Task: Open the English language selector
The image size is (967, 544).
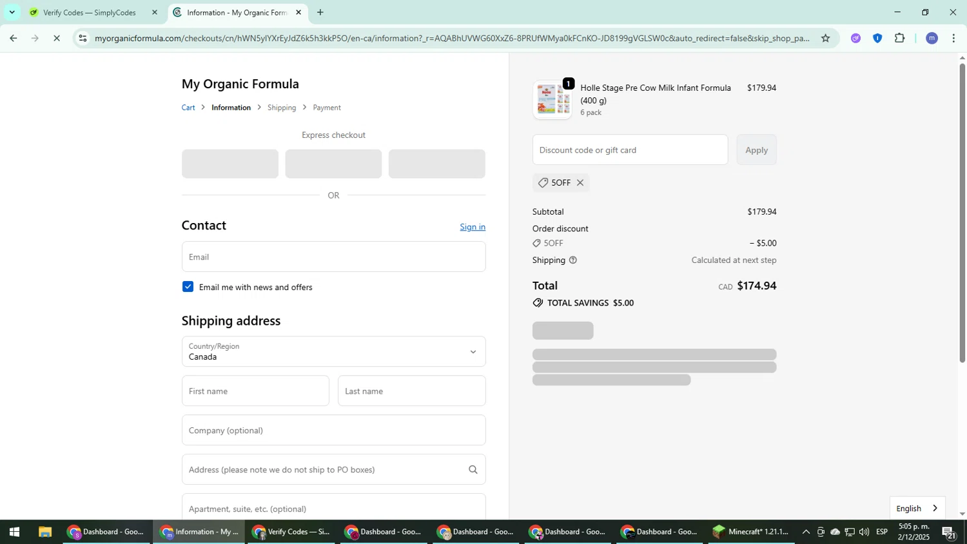Action: [x=917, y=509]
